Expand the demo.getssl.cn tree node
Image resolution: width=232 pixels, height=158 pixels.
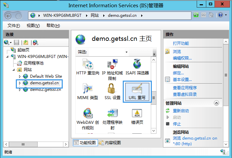pos(20,83)
